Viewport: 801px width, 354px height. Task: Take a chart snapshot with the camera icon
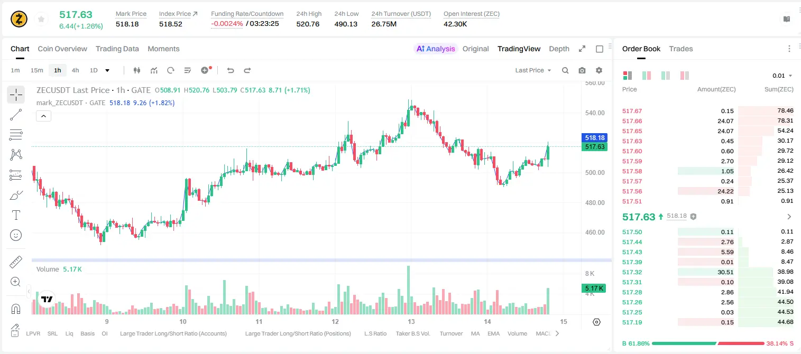[x=582, y=70]
